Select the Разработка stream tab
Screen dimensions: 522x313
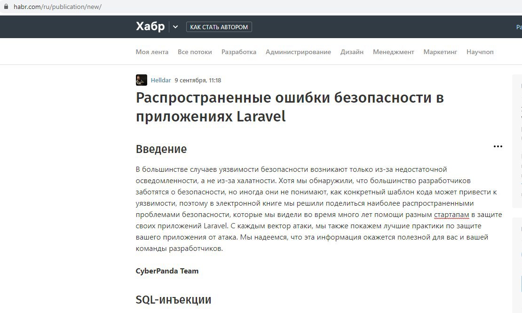coord(239,52)
